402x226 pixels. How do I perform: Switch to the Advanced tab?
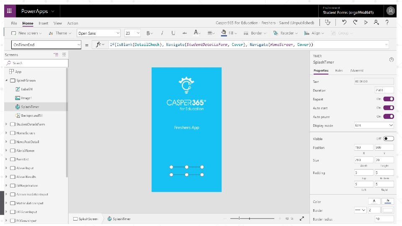(357, 70)
